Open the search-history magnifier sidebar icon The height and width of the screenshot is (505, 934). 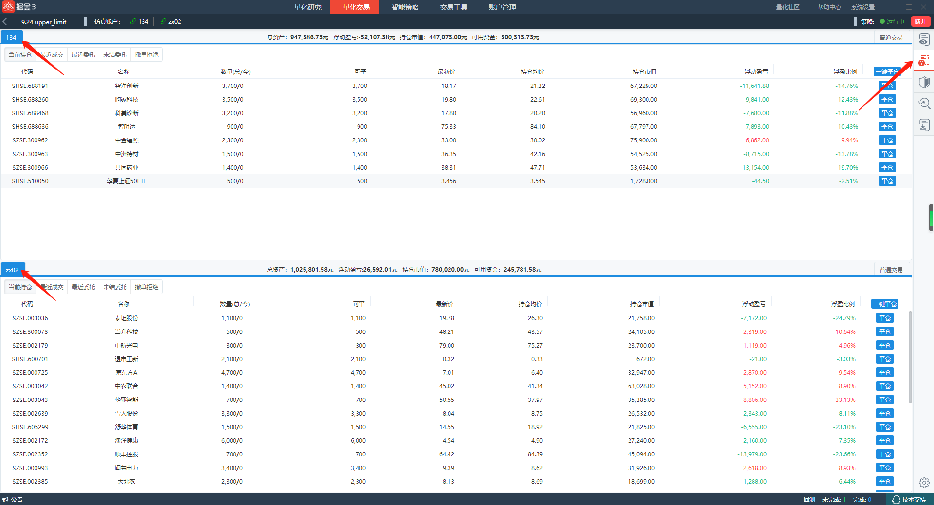coord(924,104)
